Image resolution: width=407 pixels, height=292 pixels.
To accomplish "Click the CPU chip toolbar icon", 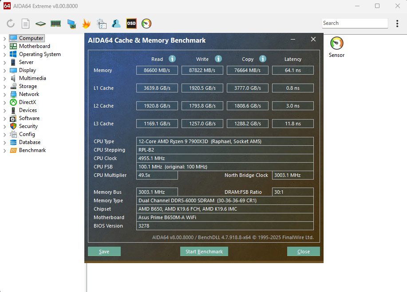I will pos(41,24).
